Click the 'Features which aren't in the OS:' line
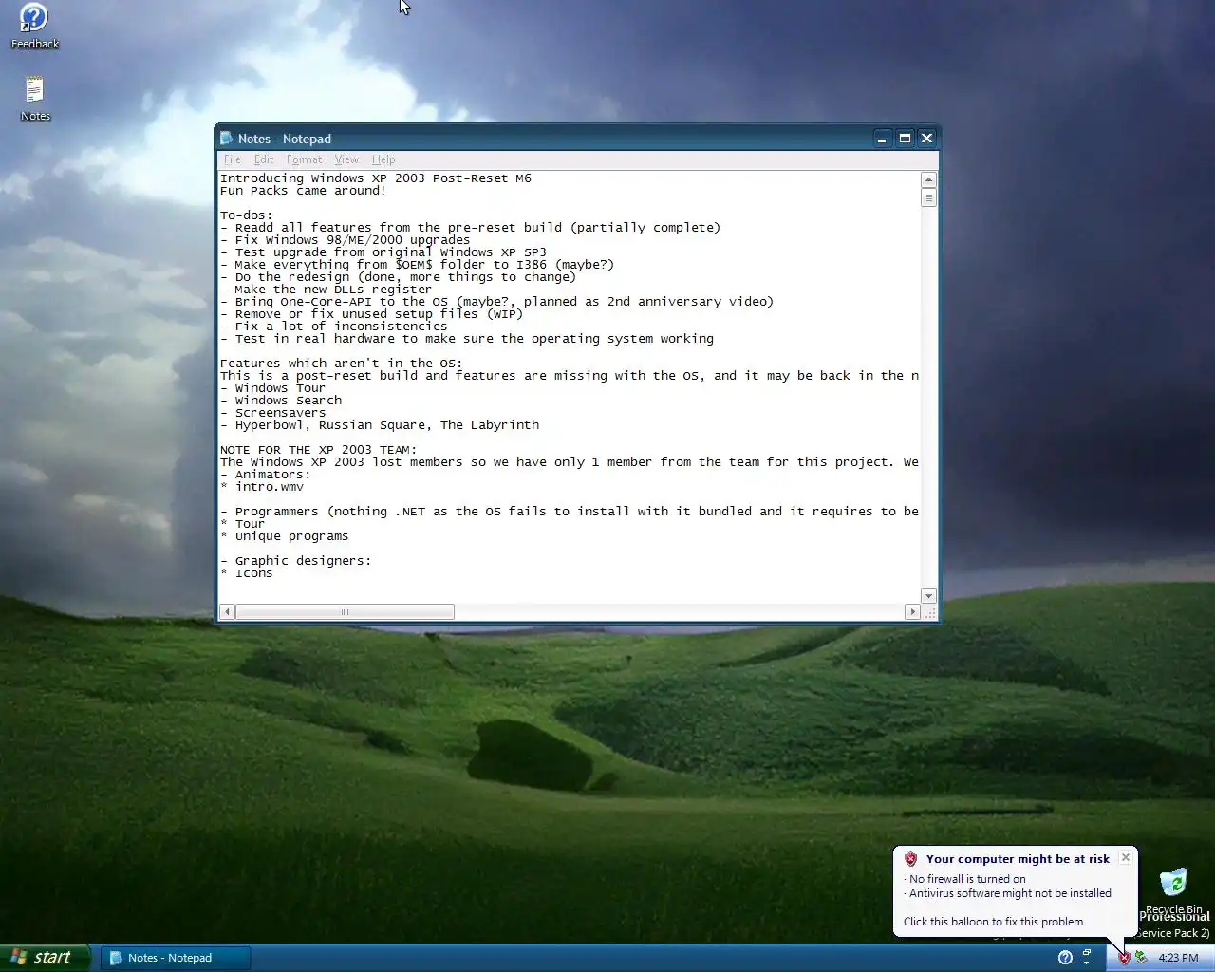This screenshot has width=1215, height=972. [342, 364]
